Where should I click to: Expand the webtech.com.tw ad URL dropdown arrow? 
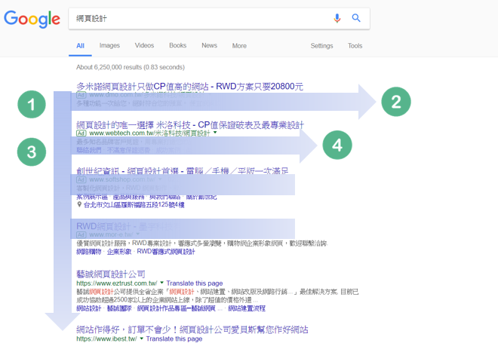215,133
